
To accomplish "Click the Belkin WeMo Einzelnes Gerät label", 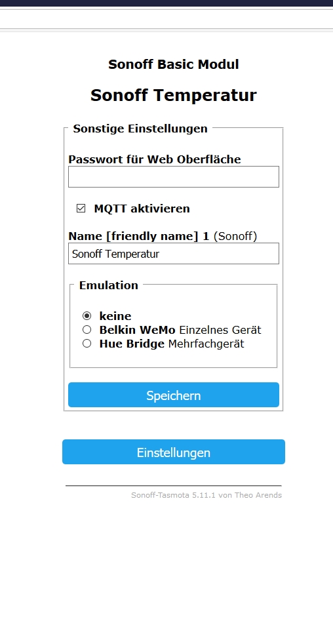I will tap(180, 330).
